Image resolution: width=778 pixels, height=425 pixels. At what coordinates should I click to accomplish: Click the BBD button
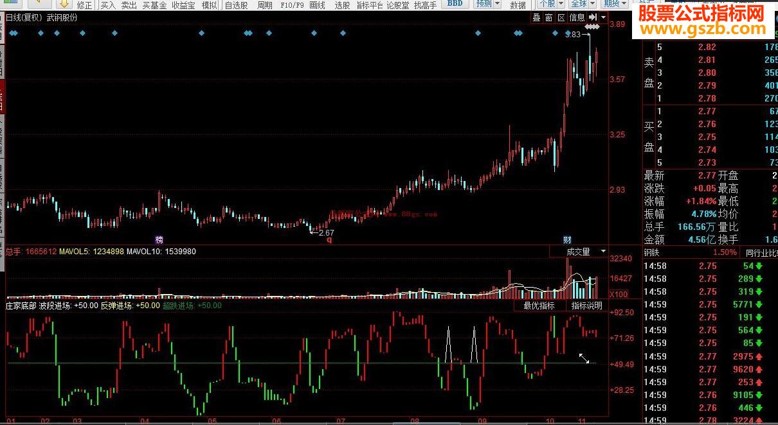coord(455,4)
